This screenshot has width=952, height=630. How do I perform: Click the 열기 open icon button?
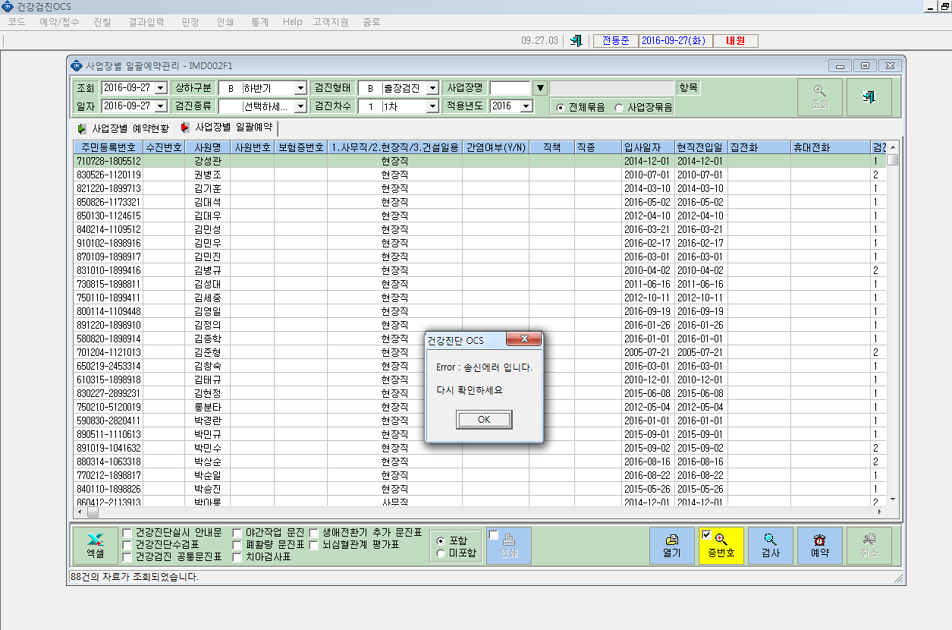(x=671, y=545)
